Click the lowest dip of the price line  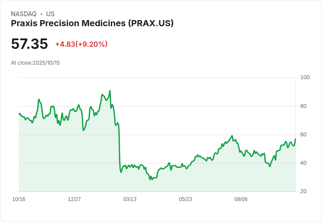[150, 179]
